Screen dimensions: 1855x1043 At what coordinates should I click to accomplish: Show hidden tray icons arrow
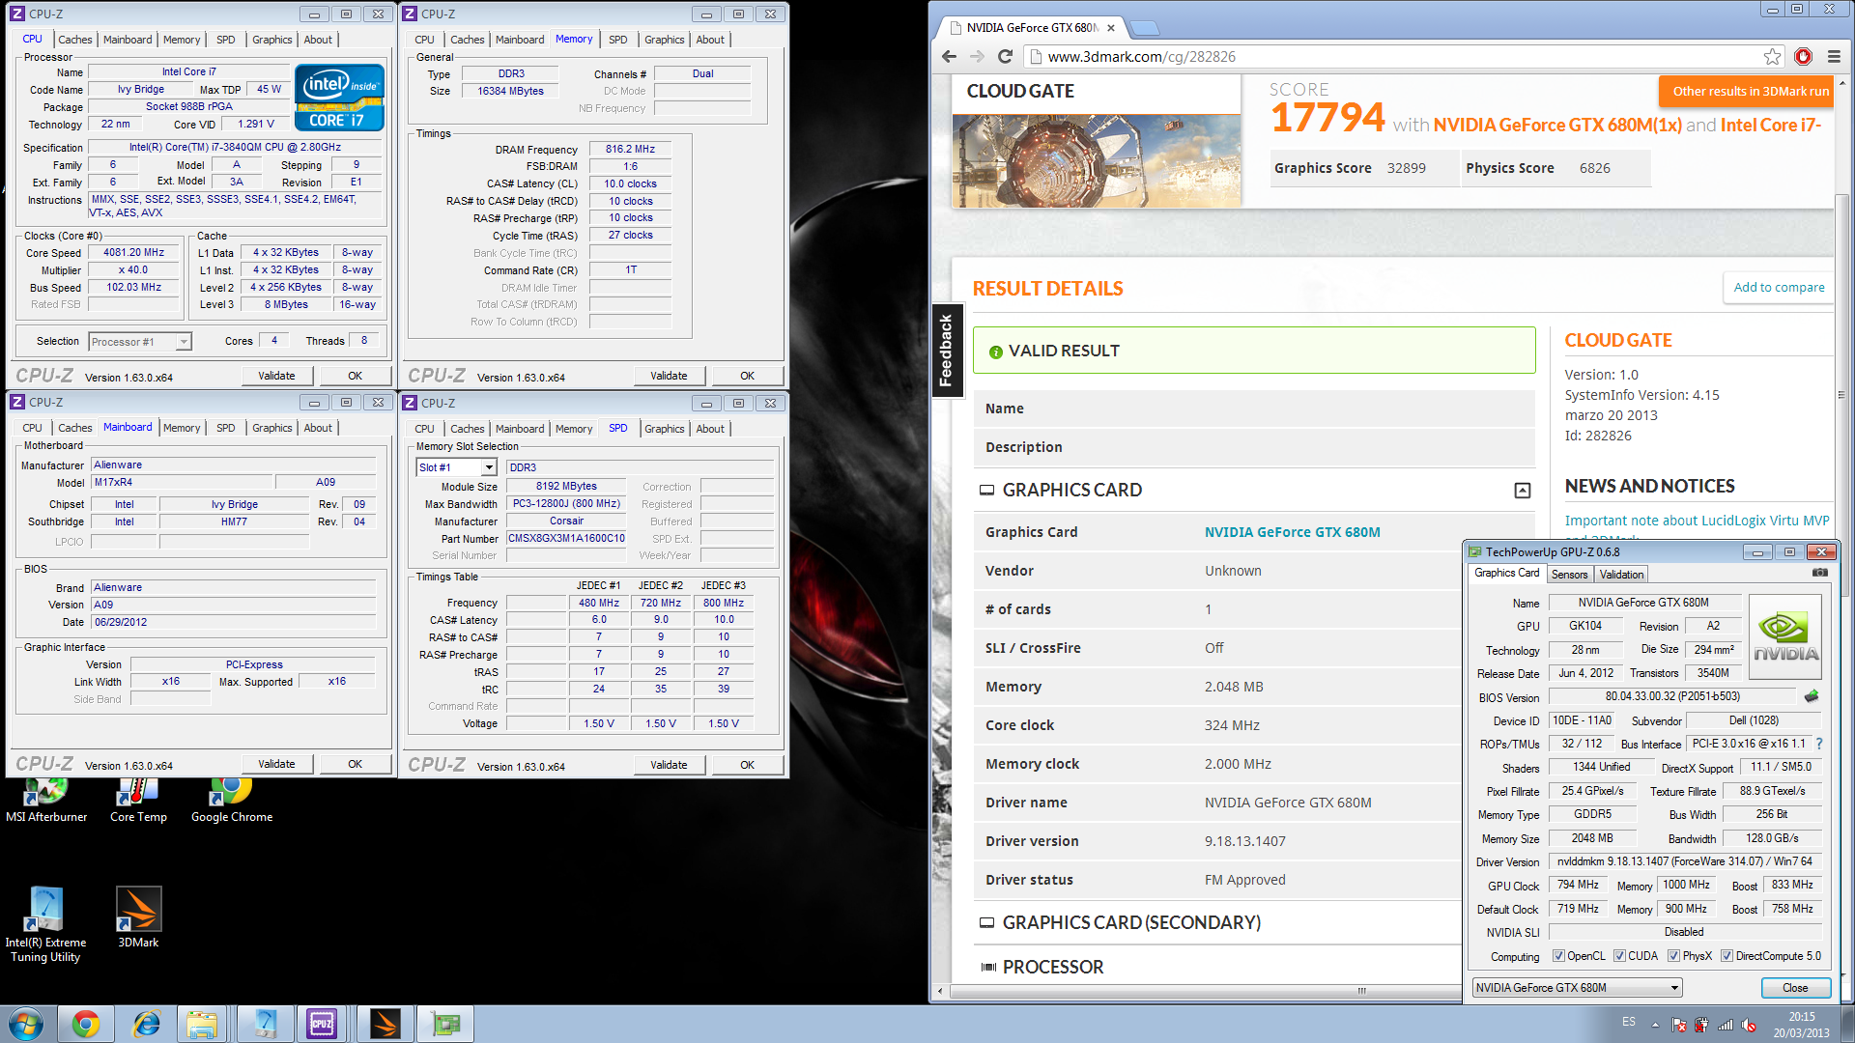pyautogui.click(x=1655, y=1025)
